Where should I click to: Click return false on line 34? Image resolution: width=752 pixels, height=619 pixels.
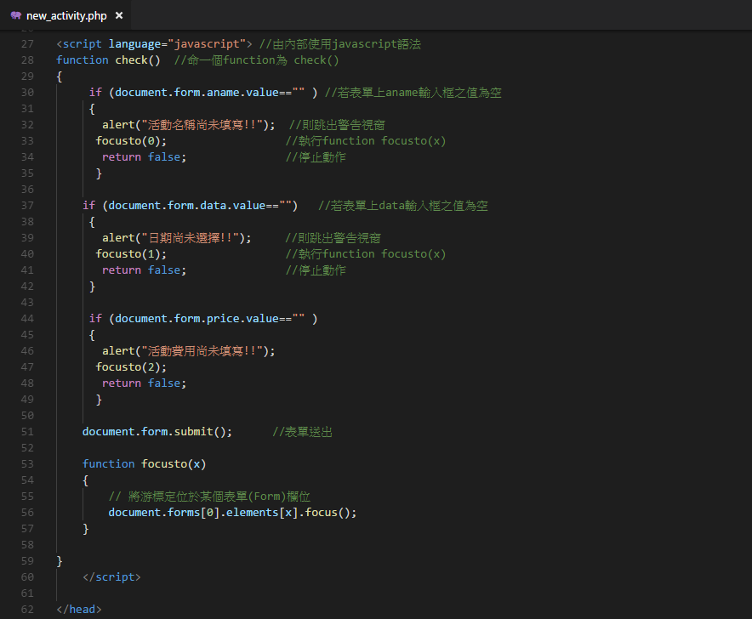click(x=144, y=157)
